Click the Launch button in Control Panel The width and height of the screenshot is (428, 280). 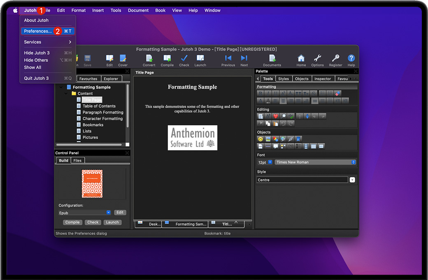112,222
